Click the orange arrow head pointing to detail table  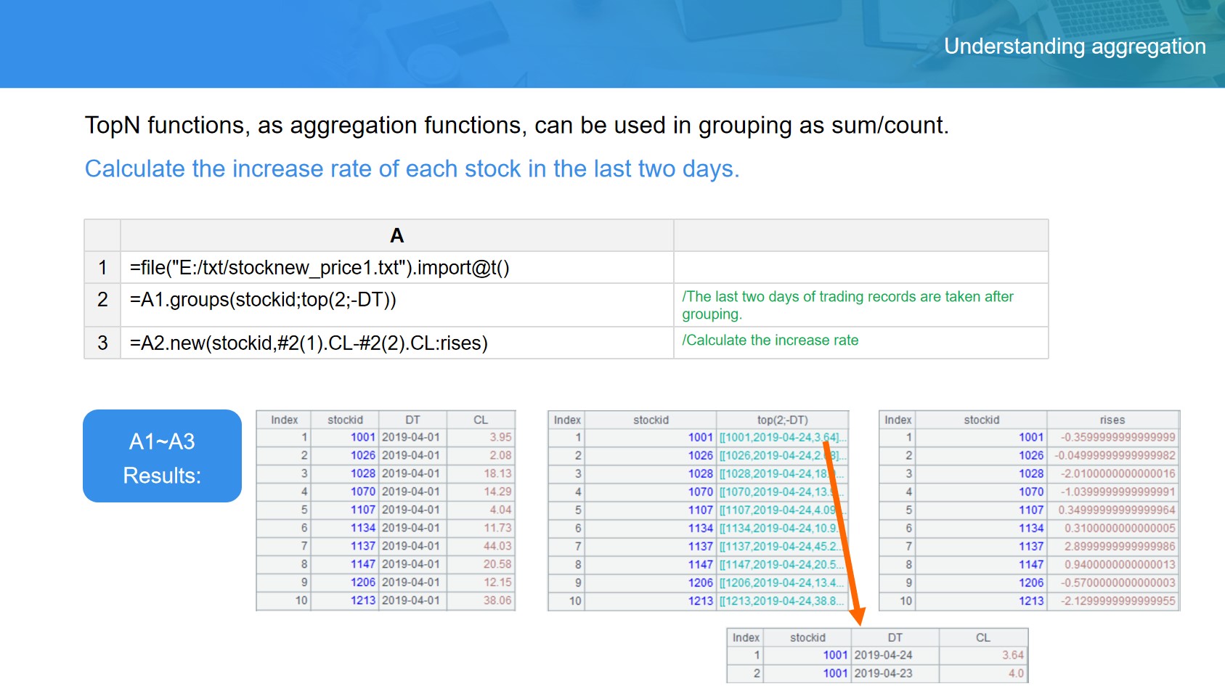coord(857,616)
